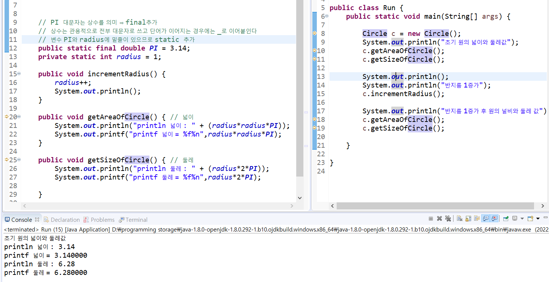Collapse the getAreaOfCircle method at line 20
Image resolution: width=549 pixels, height=282 pixels.
point(19,117)
